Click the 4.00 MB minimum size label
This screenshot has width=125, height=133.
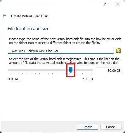tap(14, 79)
